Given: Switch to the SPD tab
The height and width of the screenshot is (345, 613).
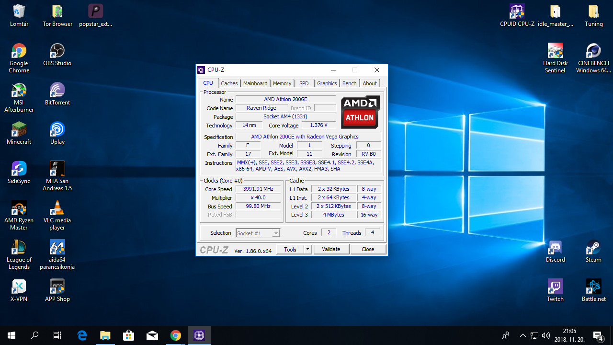Looking at the screenshot, I should [304, 83].
